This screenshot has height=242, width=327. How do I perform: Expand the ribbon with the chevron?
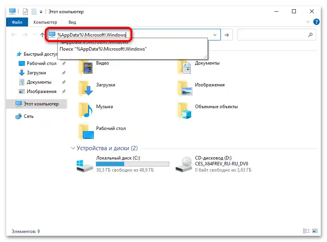[x=308, y=22]
